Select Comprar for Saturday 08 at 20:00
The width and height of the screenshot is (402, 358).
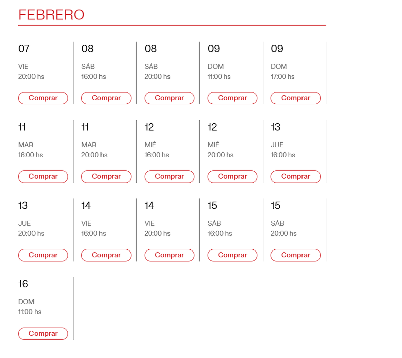169,98
